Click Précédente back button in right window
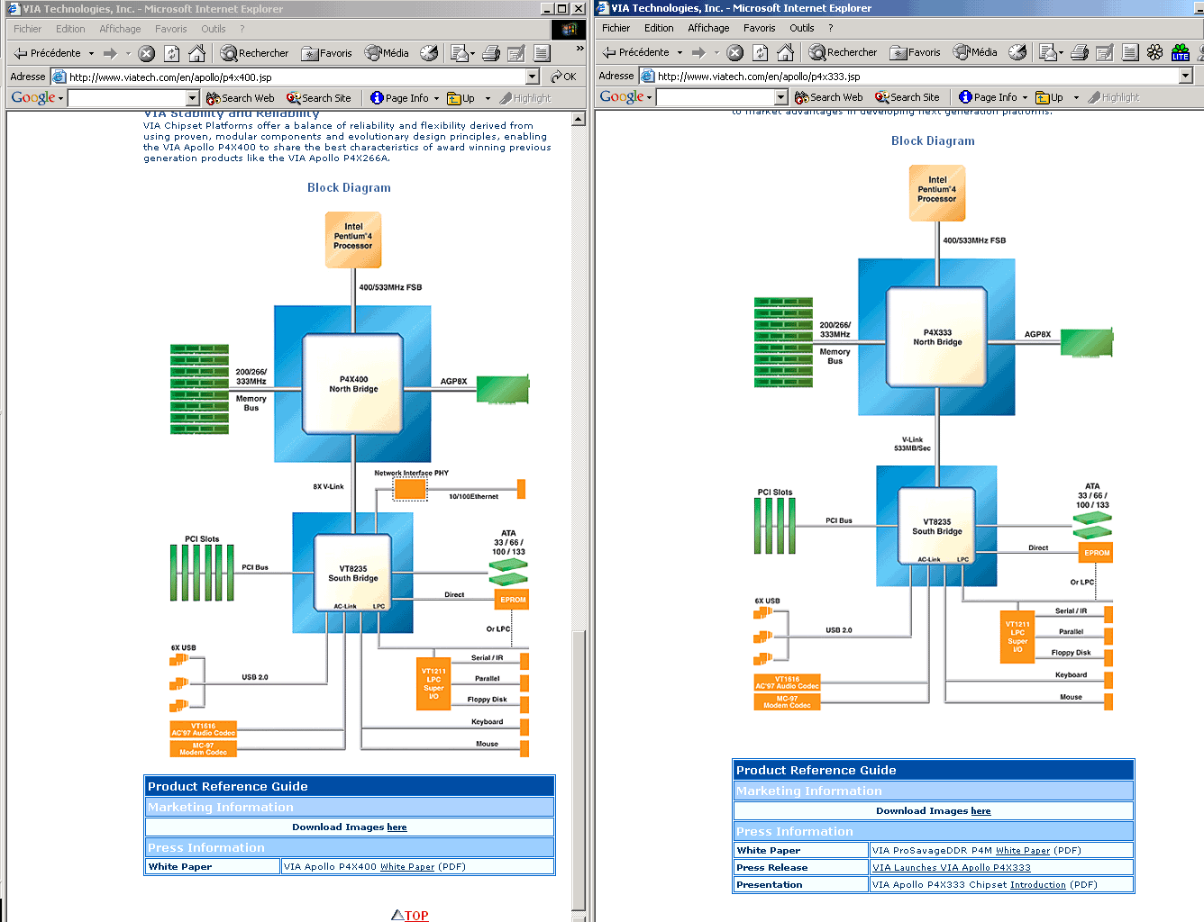This screenshot has height=922, width=1204. tap(636, 52)
